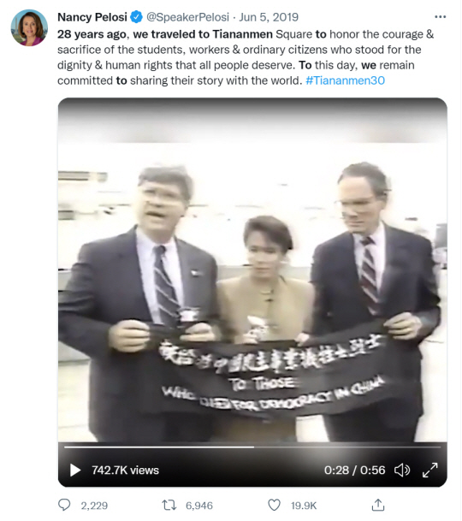The height and width of the screenshot is (521, 462).
Task: Open the #Tiananmen30 hashtag
Action: [x=345, y=80]
